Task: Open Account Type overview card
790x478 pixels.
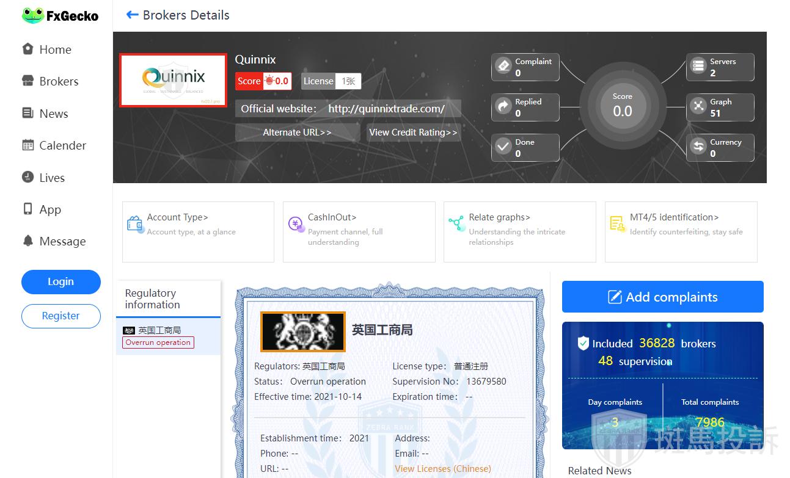Action: (198, 231)
